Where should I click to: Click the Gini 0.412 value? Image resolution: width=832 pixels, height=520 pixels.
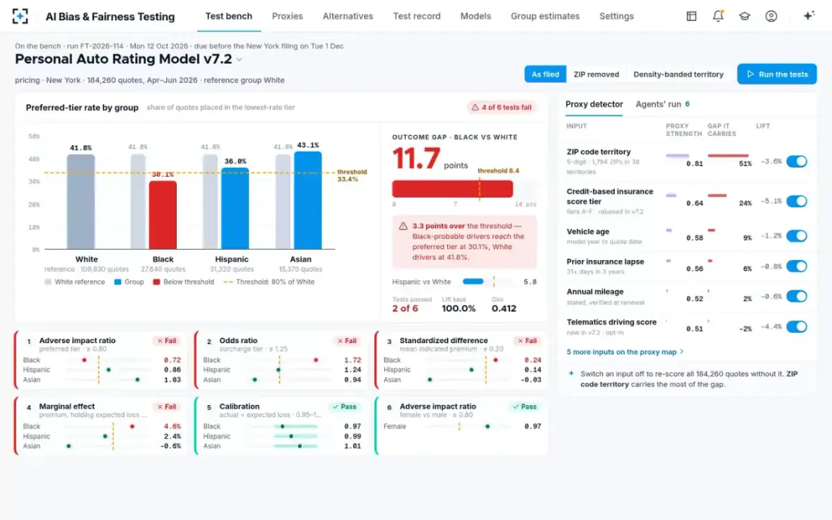[504, 309]
